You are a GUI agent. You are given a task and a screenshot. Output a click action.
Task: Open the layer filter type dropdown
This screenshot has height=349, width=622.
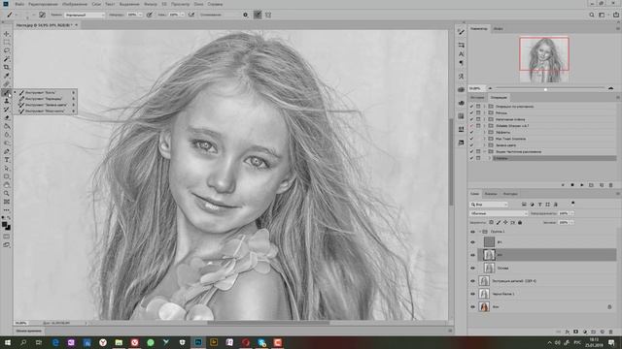(489, 205)
